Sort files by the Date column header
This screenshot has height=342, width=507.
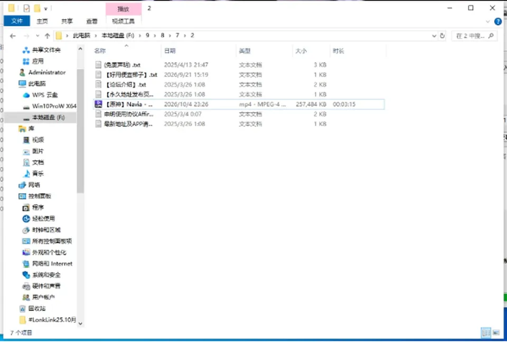(x=170, y=51)
